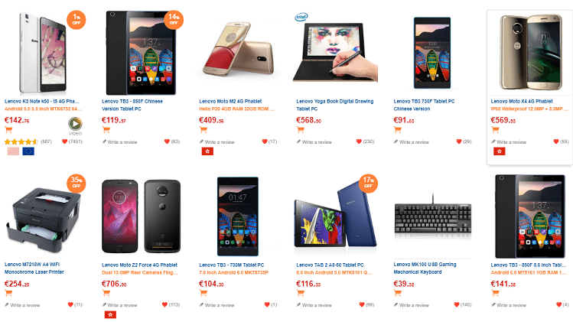This screenshot has width=573, height=322.
Task: Click heart icon for Yoga Book
Action: point(359,141)
